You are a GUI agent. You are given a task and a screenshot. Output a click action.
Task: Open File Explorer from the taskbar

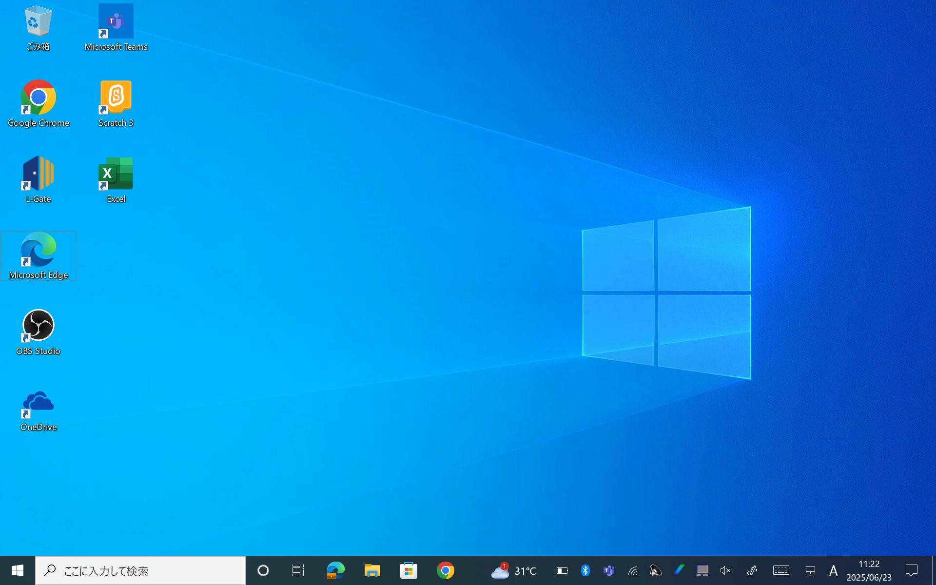click(372, 570)
